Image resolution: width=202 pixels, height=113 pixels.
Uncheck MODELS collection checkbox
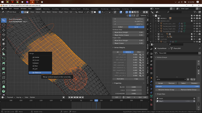coord(191,18)
